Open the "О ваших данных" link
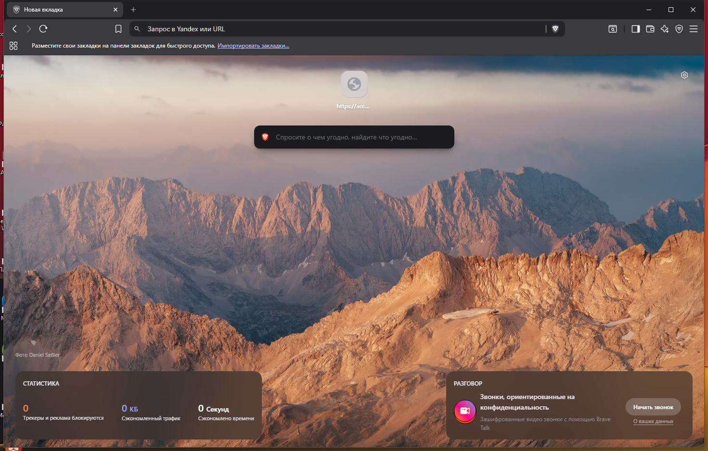The width and height of the screenshot is (708, 451). (653, 422)
